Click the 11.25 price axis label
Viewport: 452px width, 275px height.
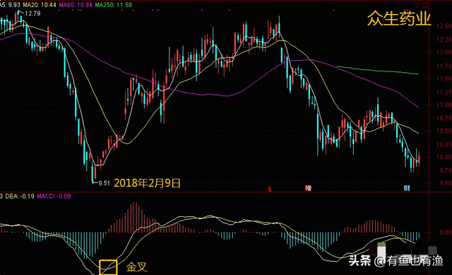pos(444,92)
